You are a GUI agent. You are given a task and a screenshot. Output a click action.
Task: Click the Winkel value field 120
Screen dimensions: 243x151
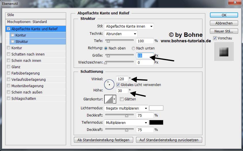coord(122,79)
